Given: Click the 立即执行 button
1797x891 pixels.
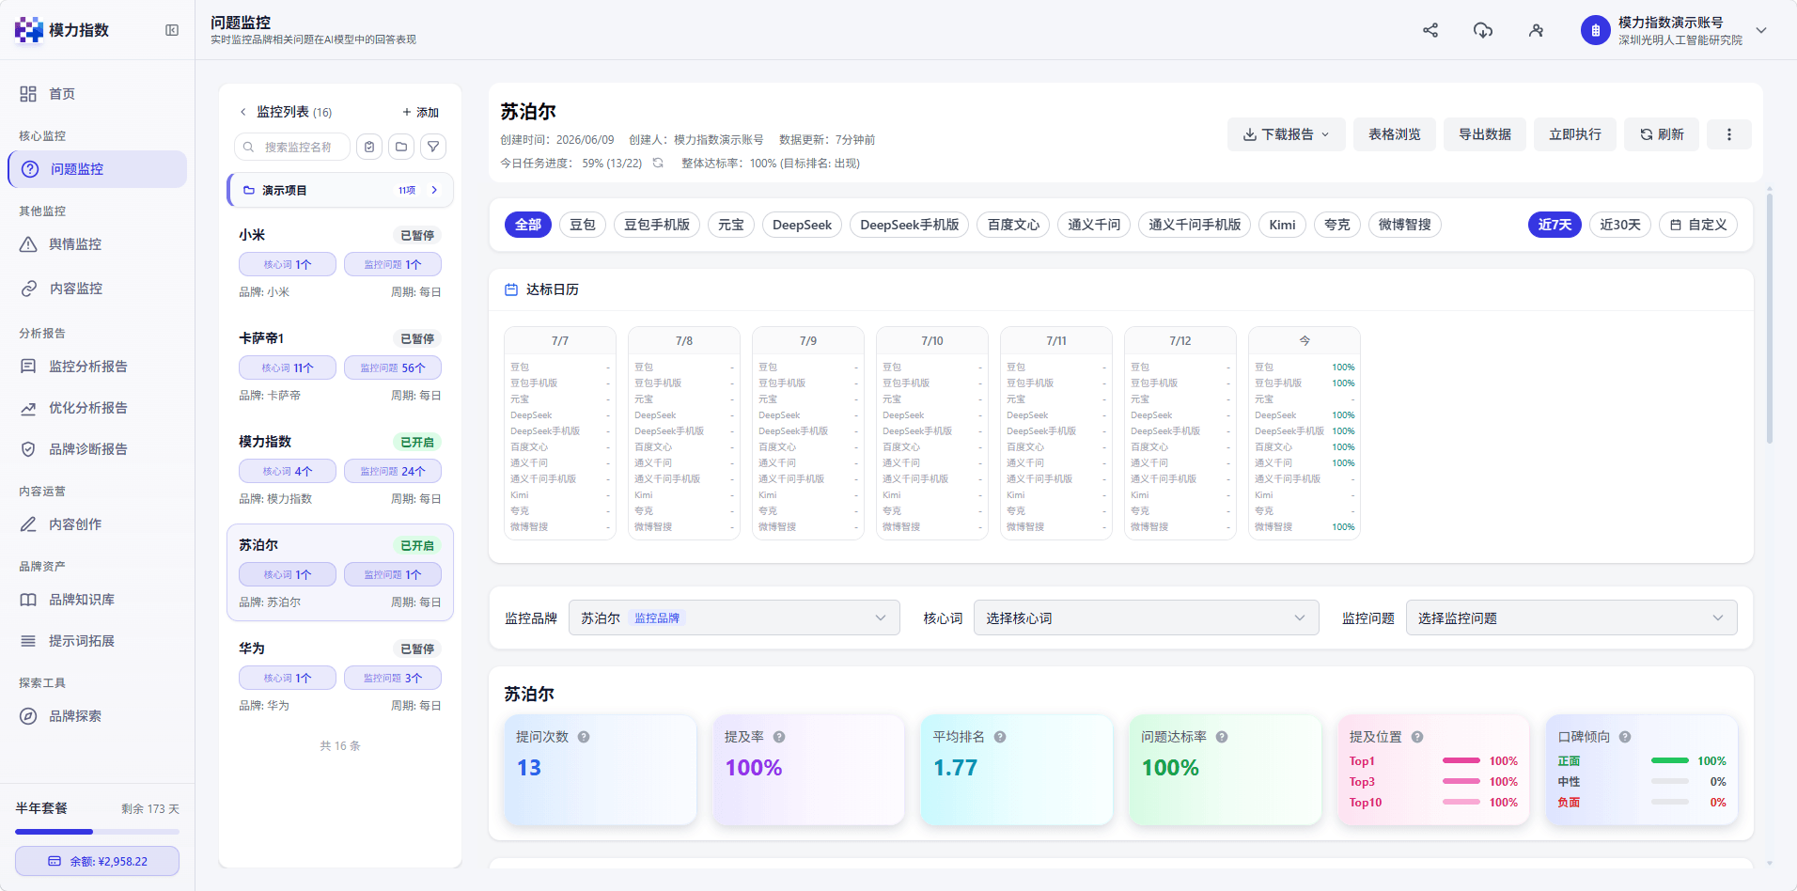Looking at the screenshot, I should point(1575,134).
